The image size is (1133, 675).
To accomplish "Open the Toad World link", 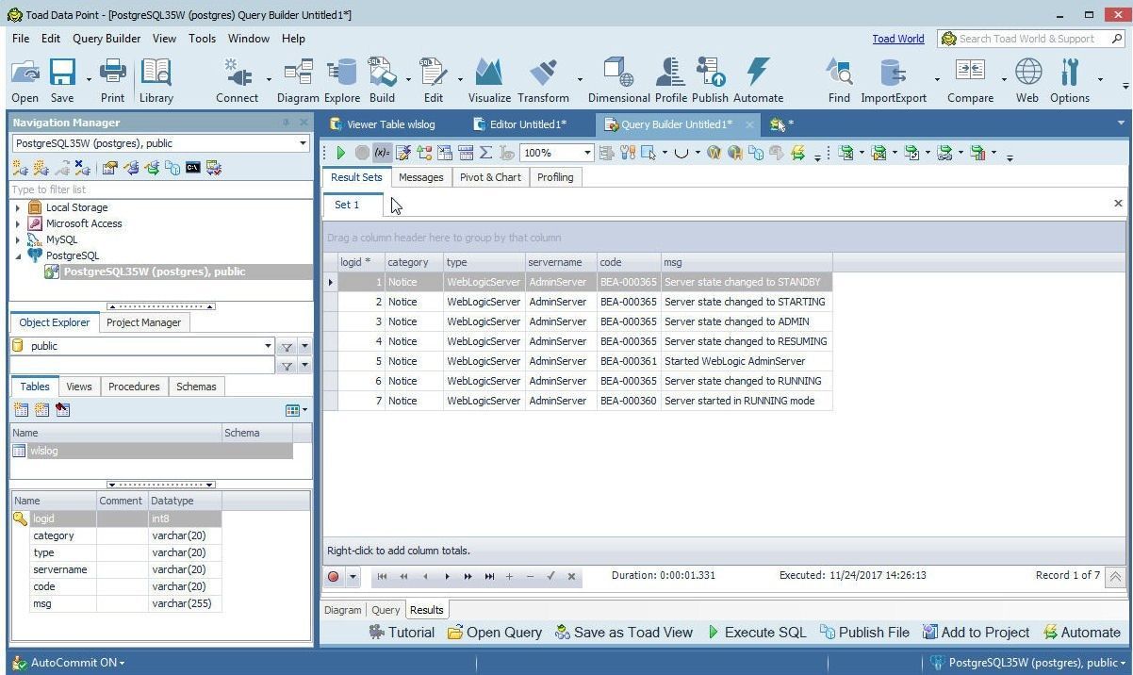I will tap(897, 39).
